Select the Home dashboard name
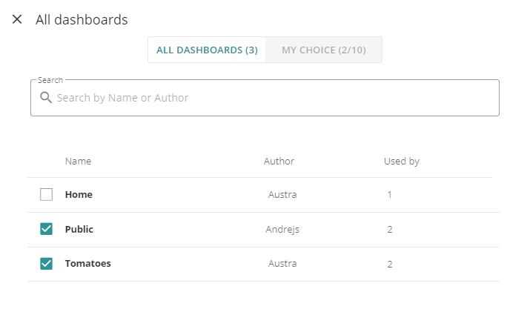 [x=79, y=195]
